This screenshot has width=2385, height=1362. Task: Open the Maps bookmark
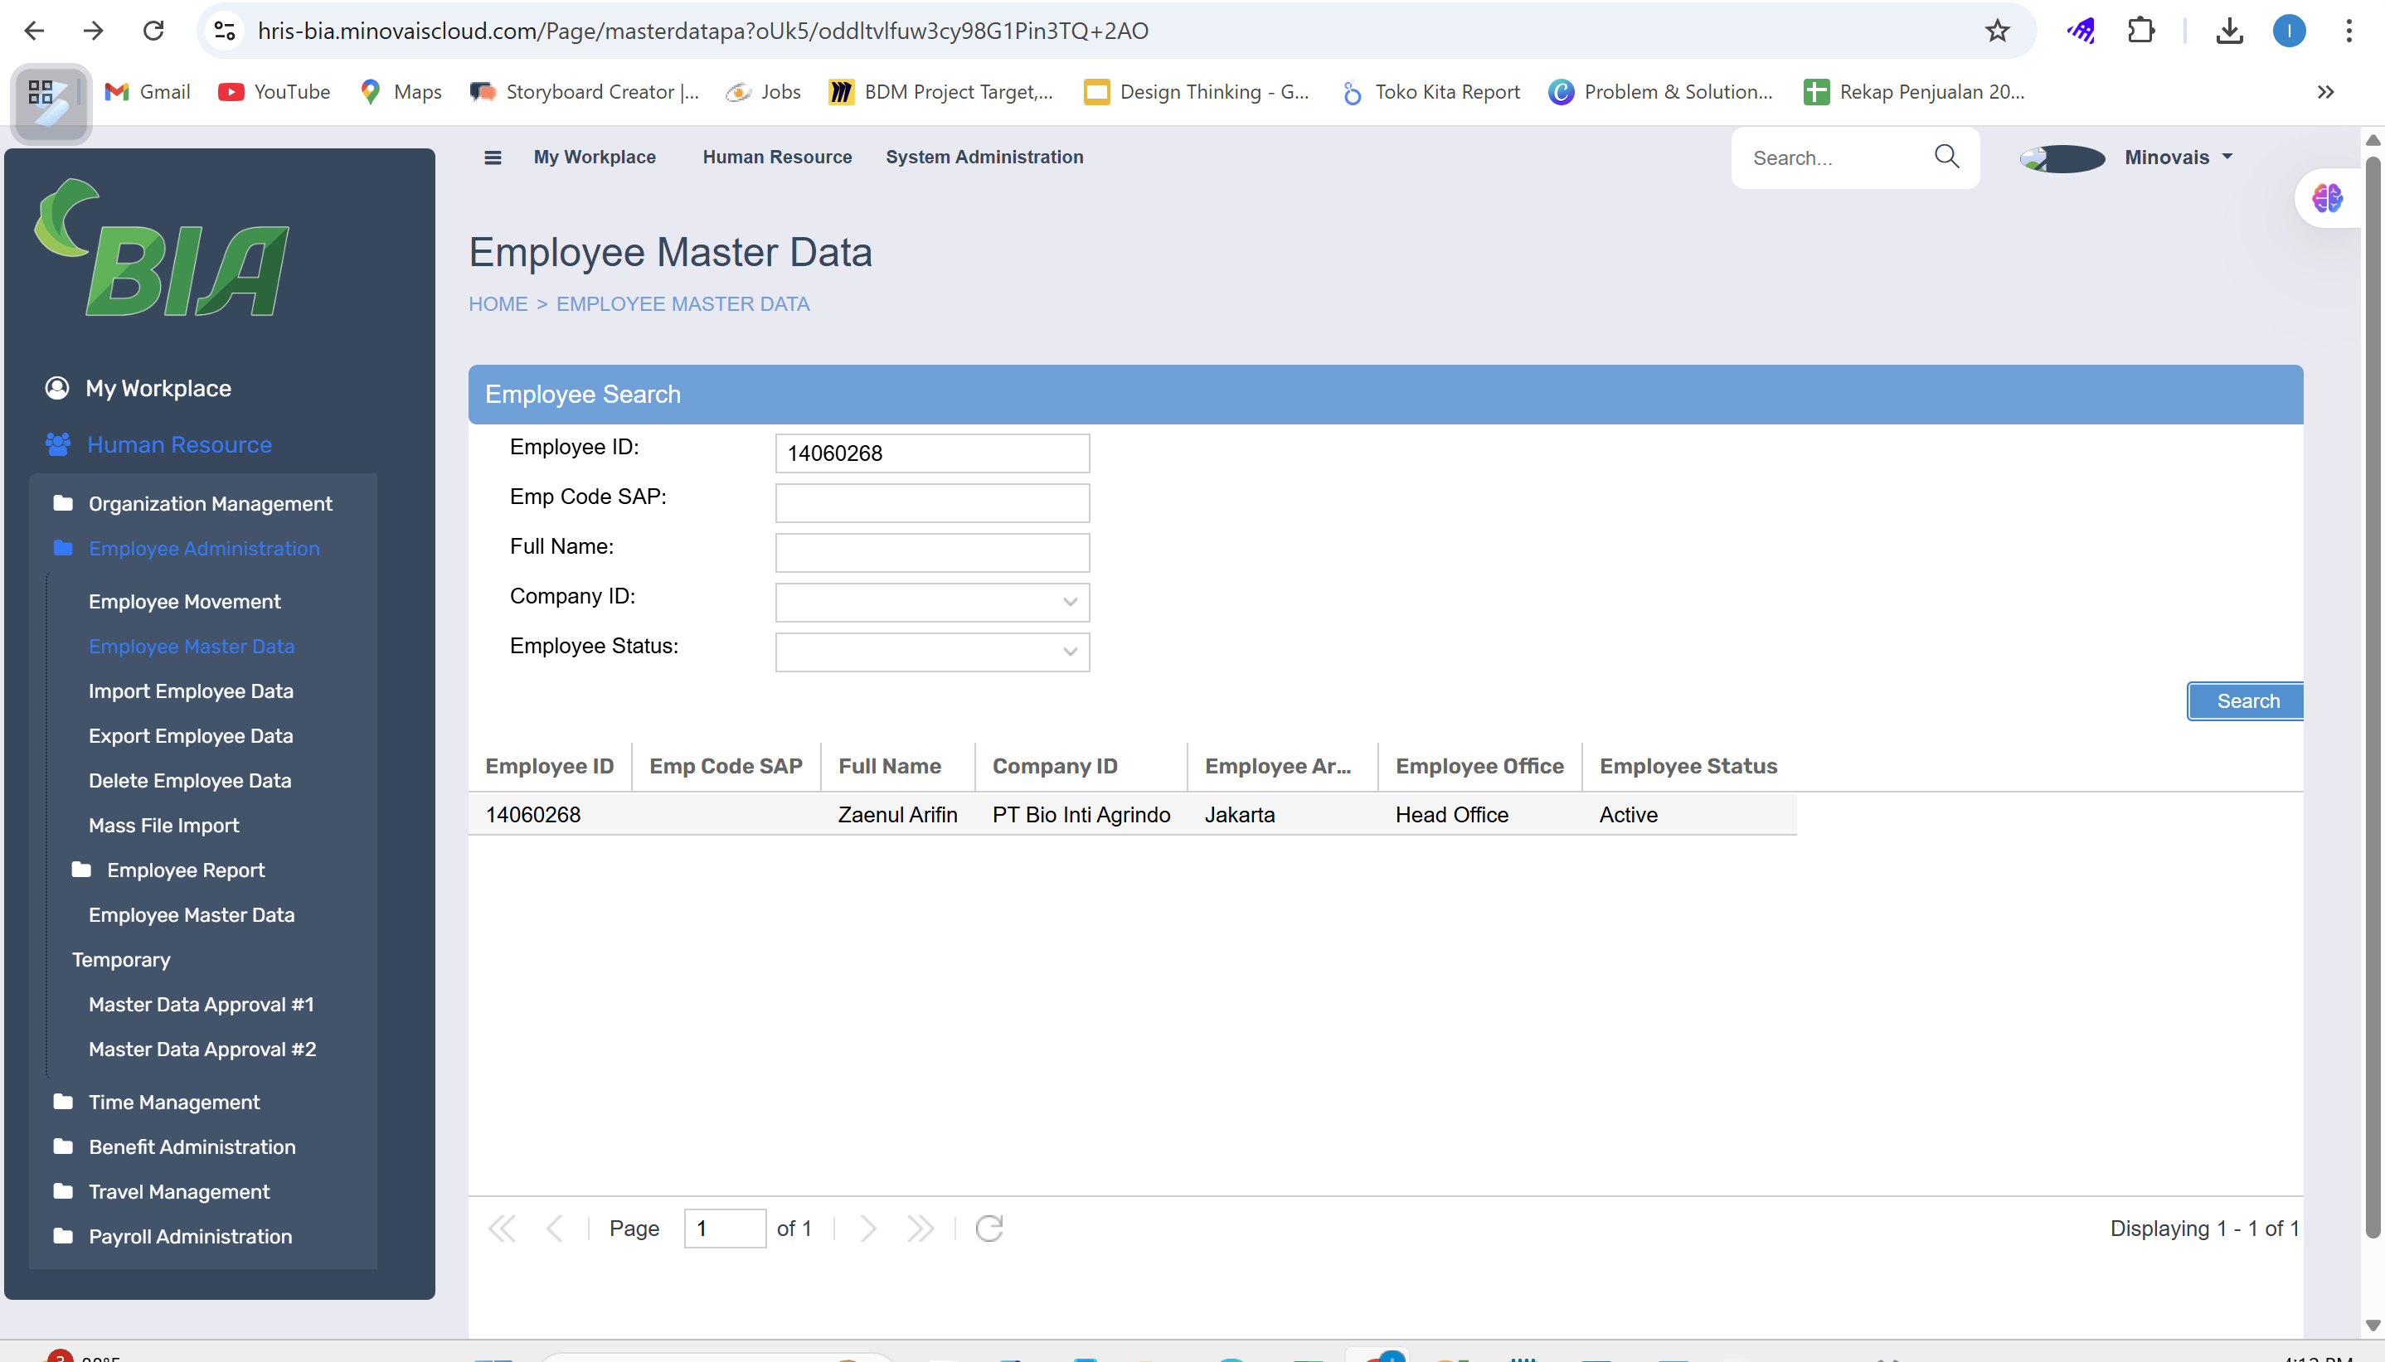pyautogui.click(x=401, y=92)
